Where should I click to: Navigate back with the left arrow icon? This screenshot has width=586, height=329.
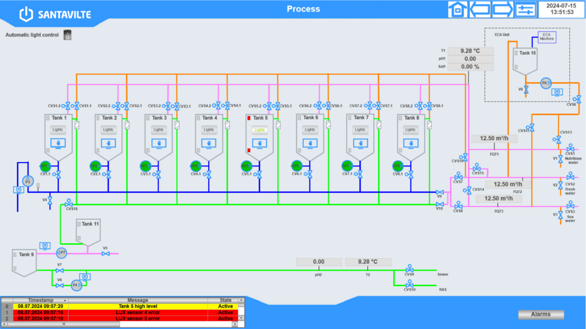pos(480,10)
